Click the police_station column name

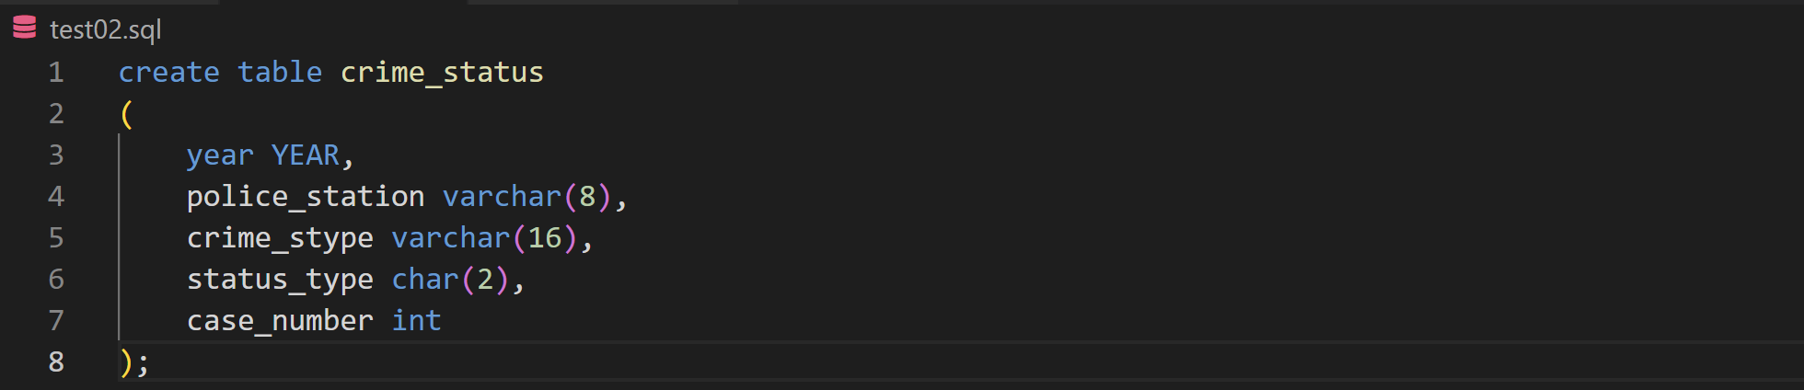306,196
